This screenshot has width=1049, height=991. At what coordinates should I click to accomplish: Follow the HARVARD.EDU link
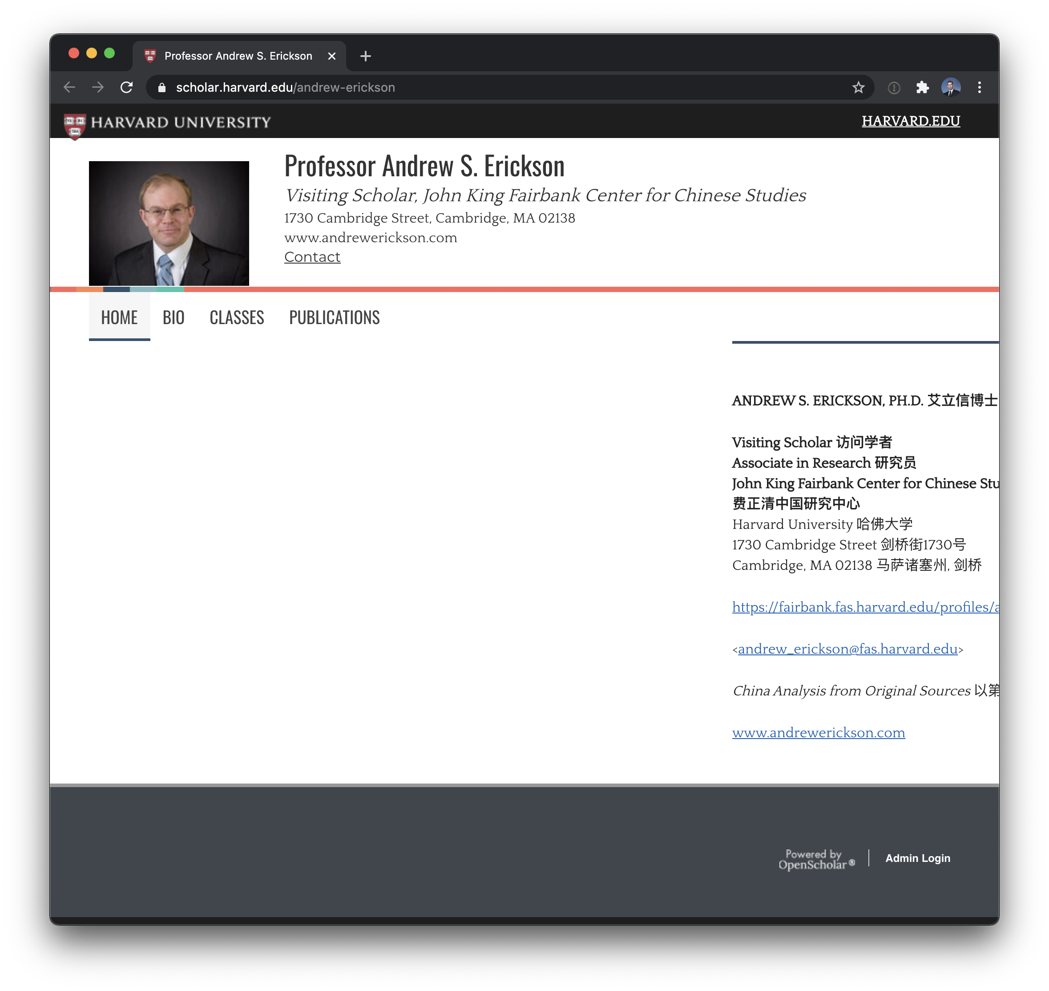tap(911, 121)
